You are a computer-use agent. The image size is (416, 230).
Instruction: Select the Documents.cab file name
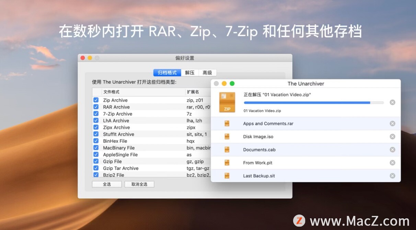coord(259,150)
